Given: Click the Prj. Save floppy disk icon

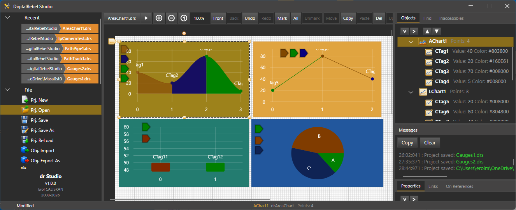Looking at the screenshot, I should coord(25,120).
